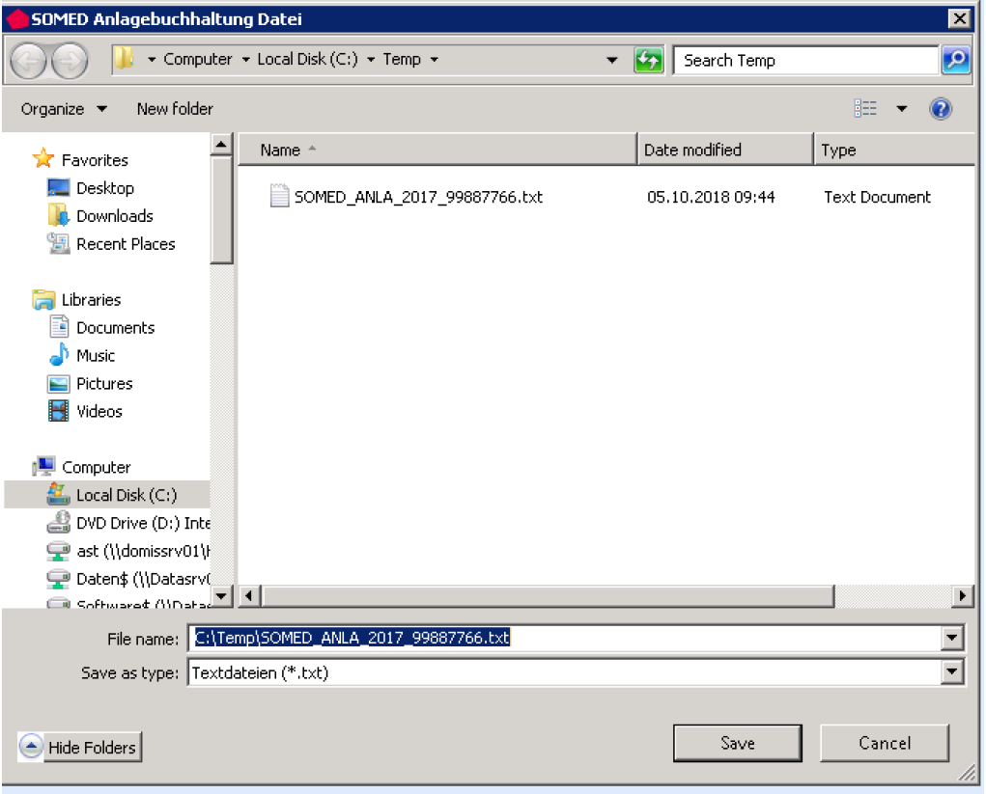Open dropdown arrow before Computer in path
The image size is (986, 794).
click(x=152, y=60)
